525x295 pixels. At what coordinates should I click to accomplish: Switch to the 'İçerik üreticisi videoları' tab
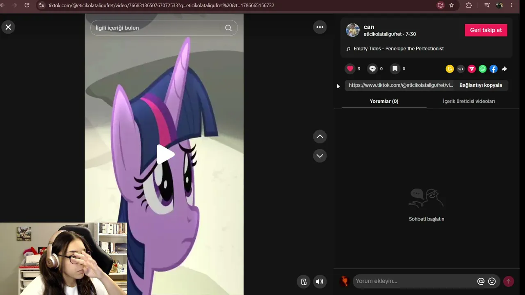(469, 101)
